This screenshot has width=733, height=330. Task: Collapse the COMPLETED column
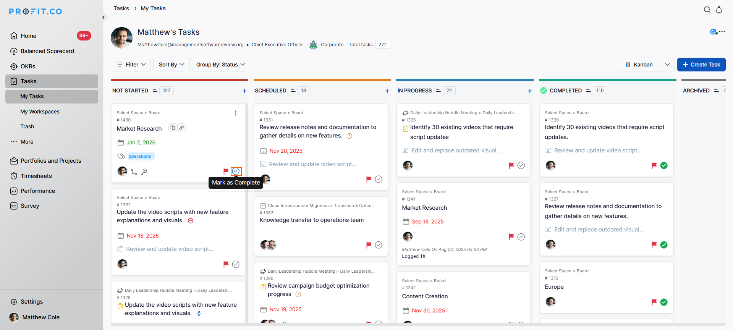589,91
